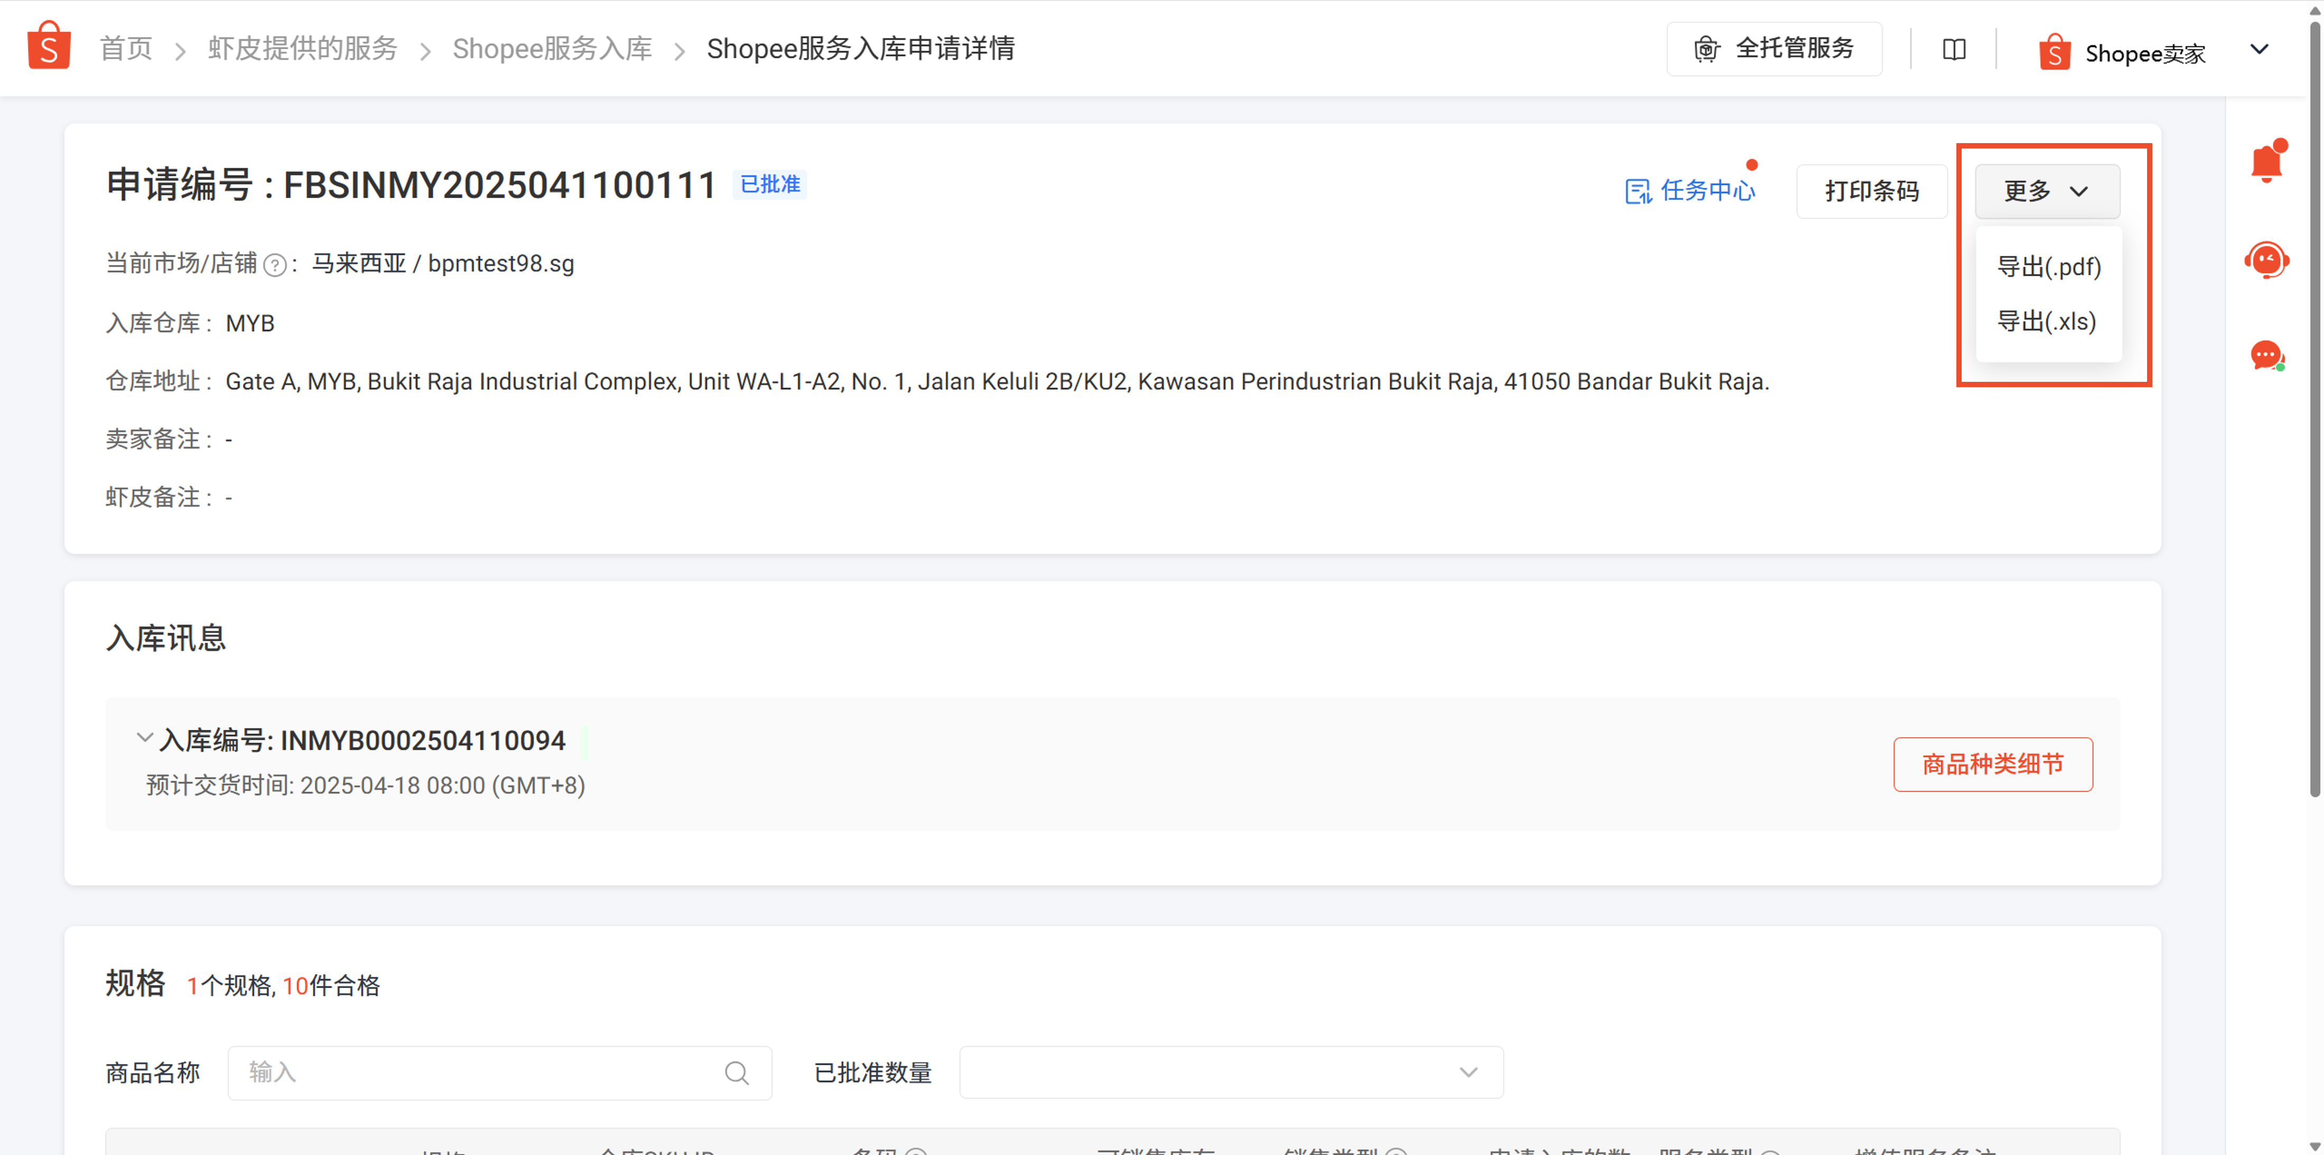Select 导出(.pdf) from the menu
Screen dimensions: 2324x1155
pos(2048,267)
